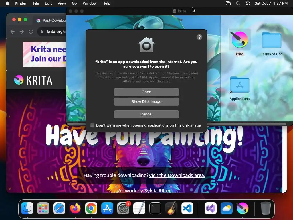Open the Edit menu
293x220 pixels.
[x=48, y=3]
